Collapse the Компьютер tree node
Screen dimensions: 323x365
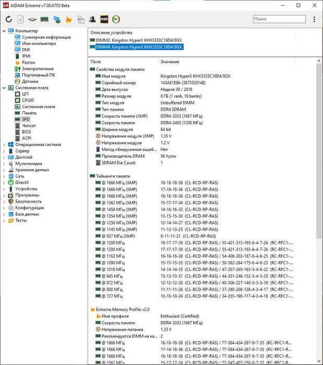4,31
